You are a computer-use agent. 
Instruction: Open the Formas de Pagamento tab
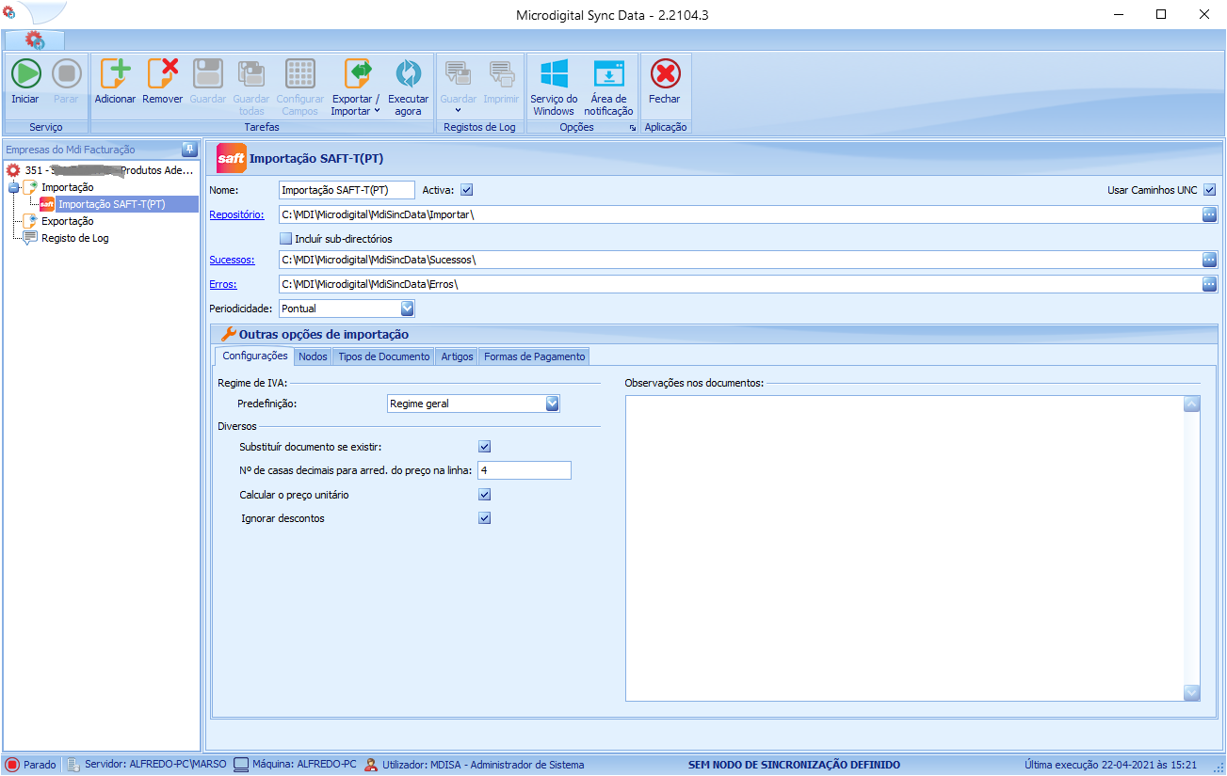[x=535, y=356]
